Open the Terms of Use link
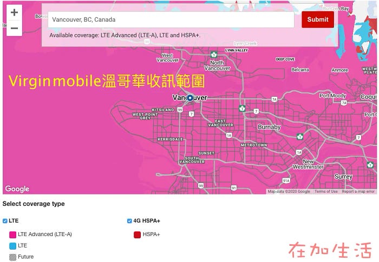Image resolution: width=379 pixels, height=262 pixels. pos(326,191)
